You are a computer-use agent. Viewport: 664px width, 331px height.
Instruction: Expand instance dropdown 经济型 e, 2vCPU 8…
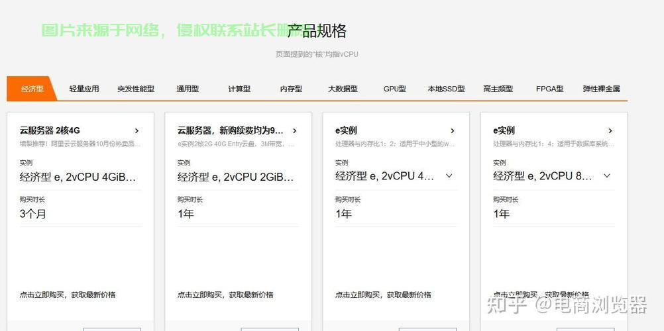pos(607,175)
